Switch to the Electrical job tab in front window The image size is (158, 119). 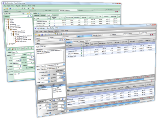point(75,42)
